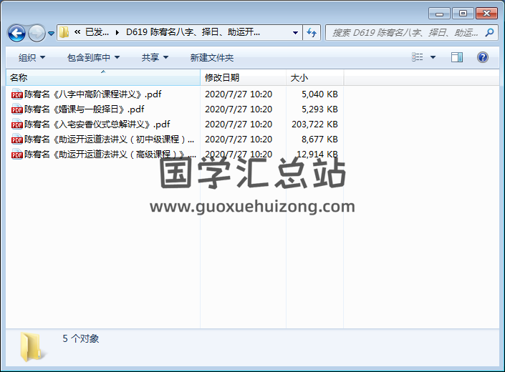Click folder icon in address bar

(64, 32)
